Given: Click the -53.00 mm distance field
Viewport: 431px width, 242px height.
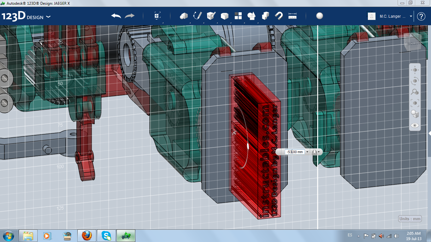Looking at the screenshot, I should (294, 152).
